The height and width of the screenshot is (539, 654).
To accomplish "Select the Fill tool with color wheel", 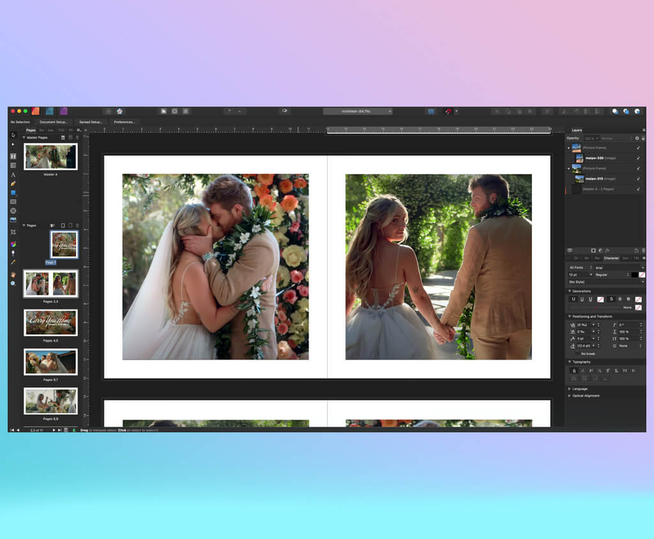I will click(x=13, y=244).
